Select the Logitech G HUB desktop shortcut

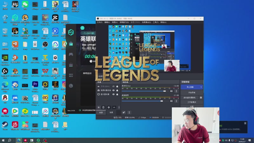pos(5,73)
